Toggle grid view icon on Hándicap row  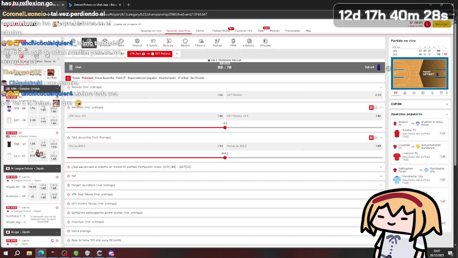click(x=371, y=107)
